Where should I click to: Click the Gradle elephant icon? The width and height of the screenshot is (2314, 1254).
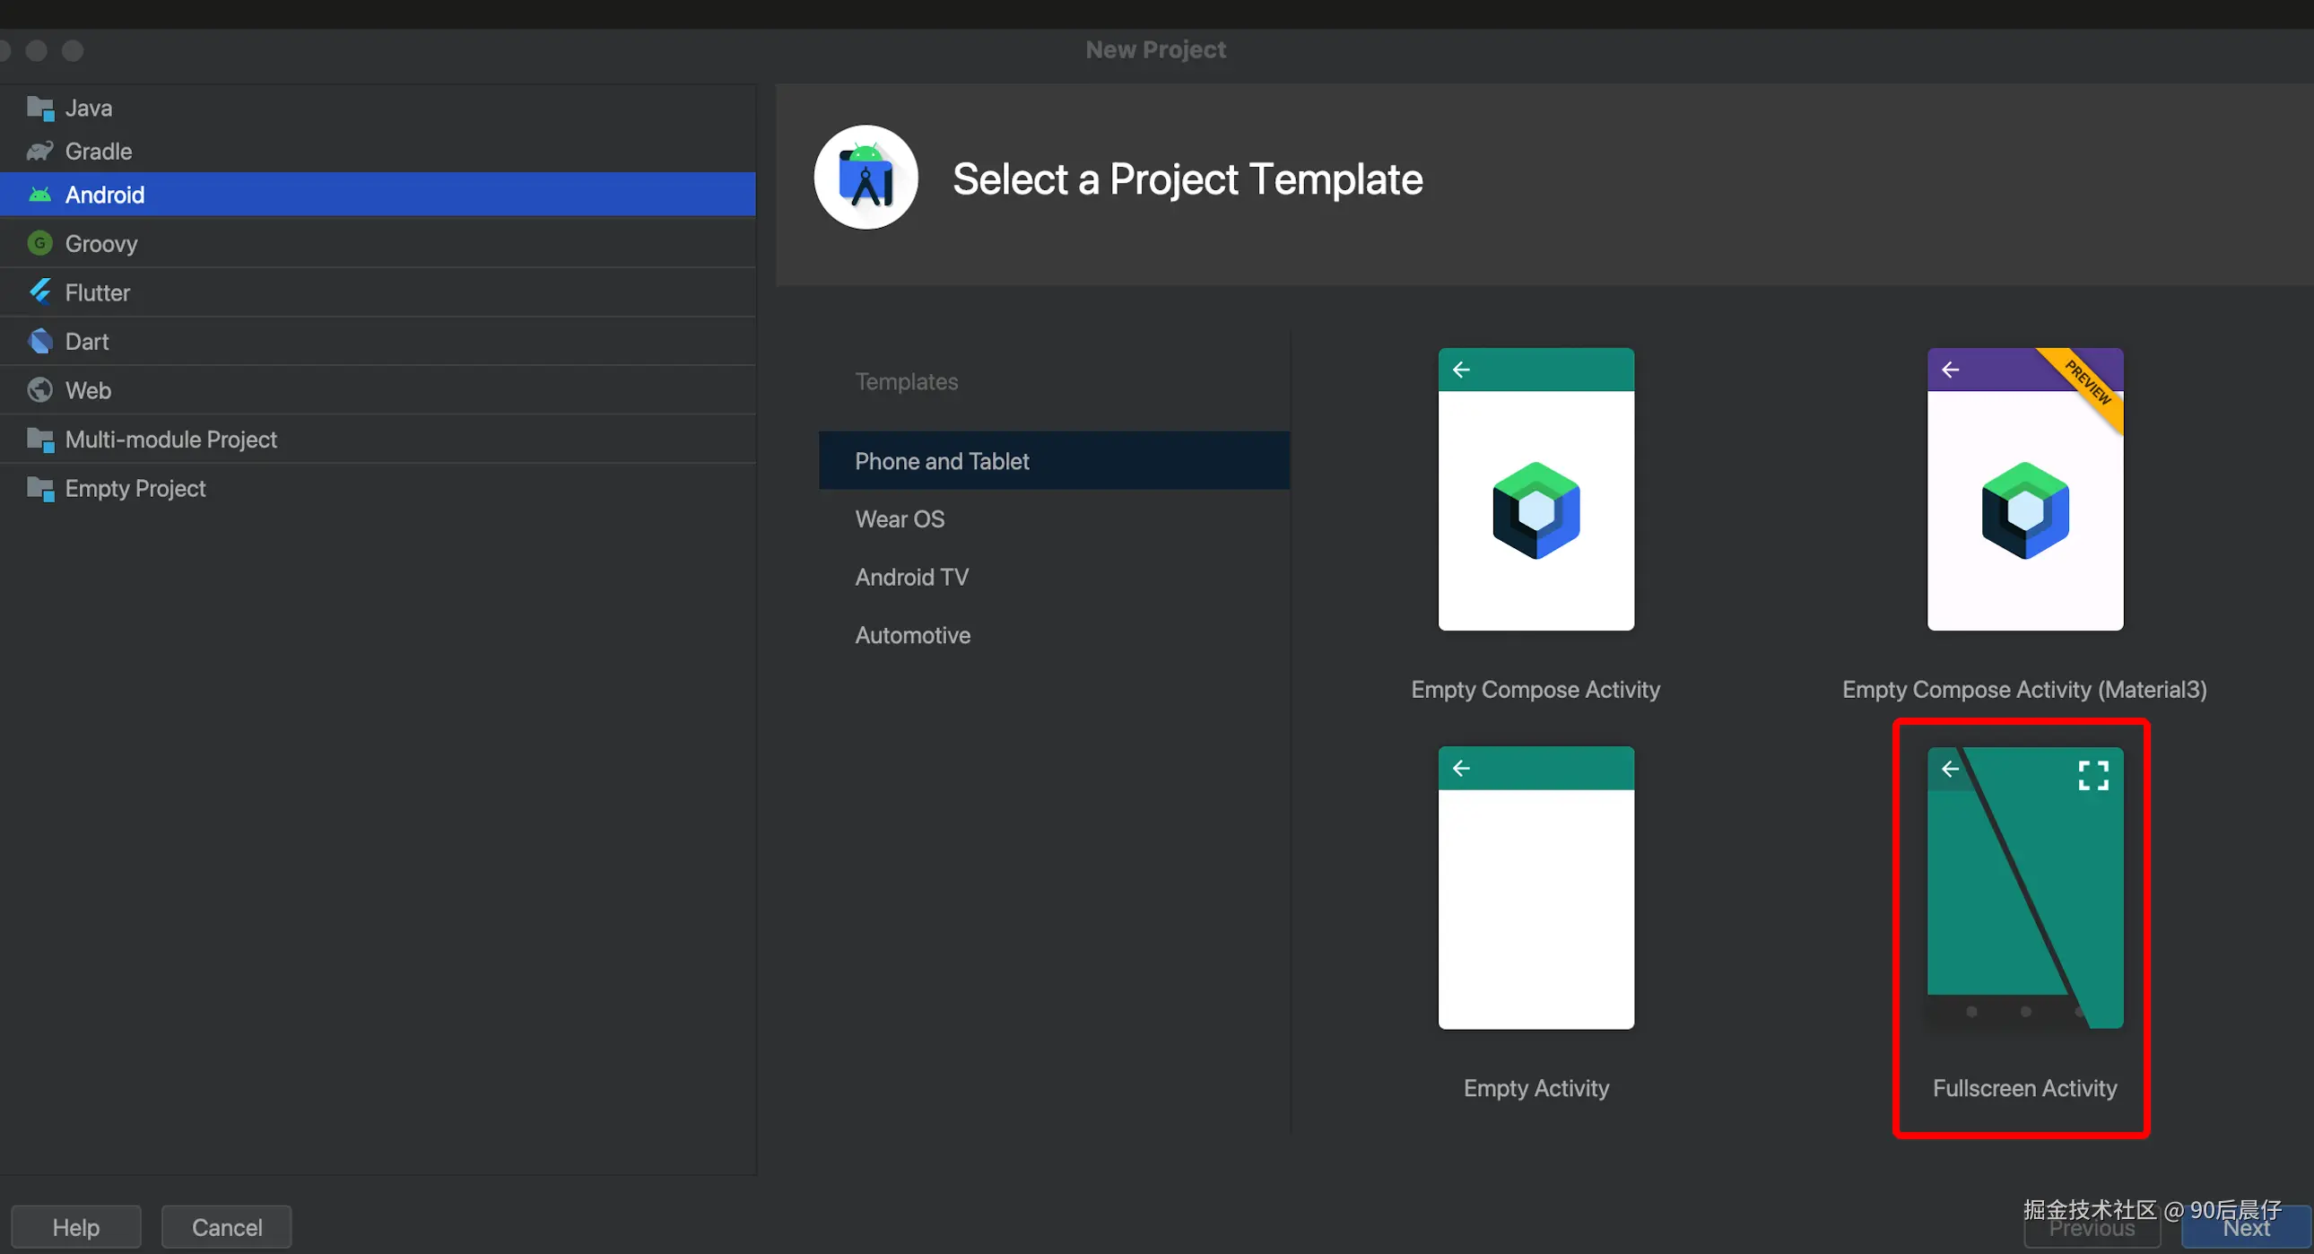tap(39, 151)
